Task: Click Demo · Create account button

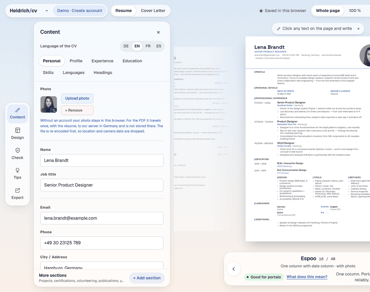Action: click(80, 11)
